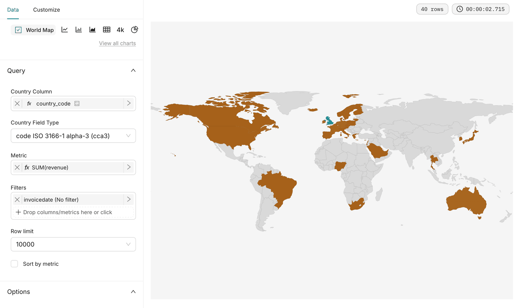Click the fx icon in SUM(revenue)

tap(27, 167)
